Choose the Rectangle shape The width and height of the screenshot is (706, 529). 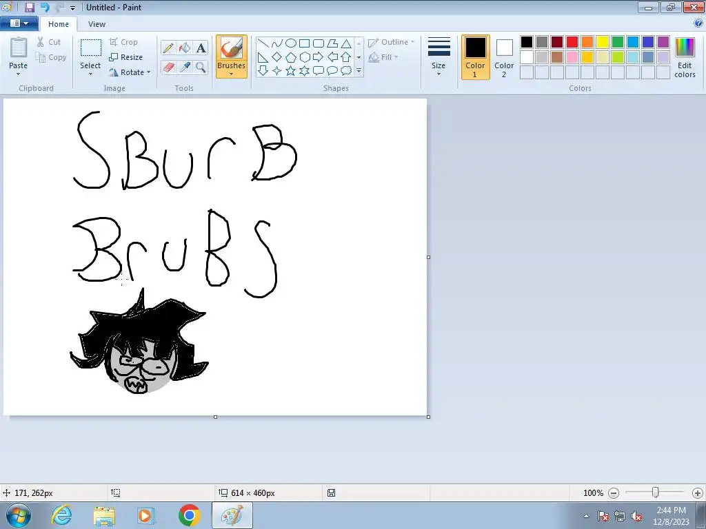coord(304,43)
